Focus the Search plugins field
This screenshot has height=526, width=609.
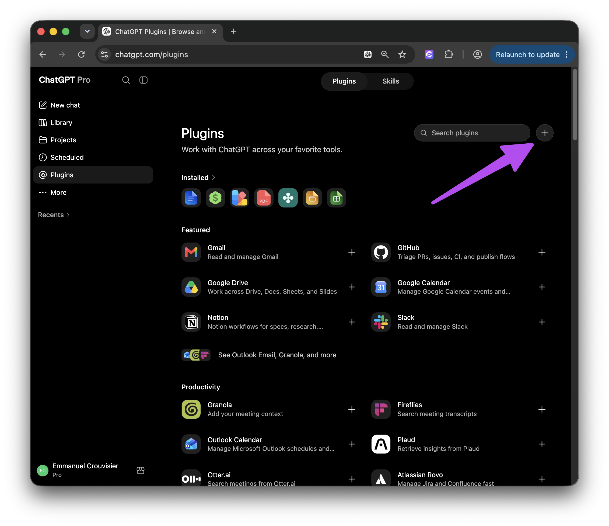point(472,133)
